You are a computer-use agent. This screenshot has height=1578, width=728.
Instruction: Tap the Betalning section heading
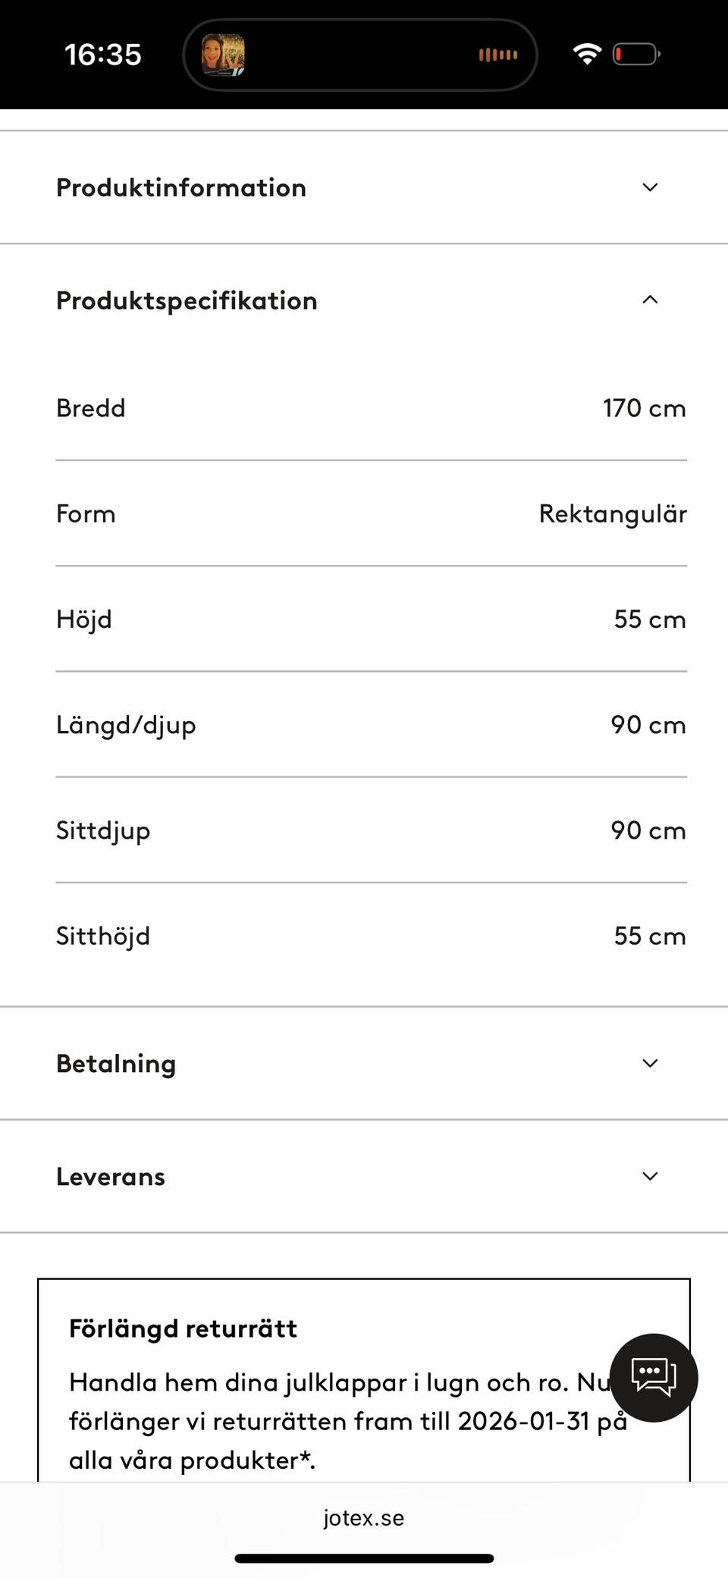116,1064
